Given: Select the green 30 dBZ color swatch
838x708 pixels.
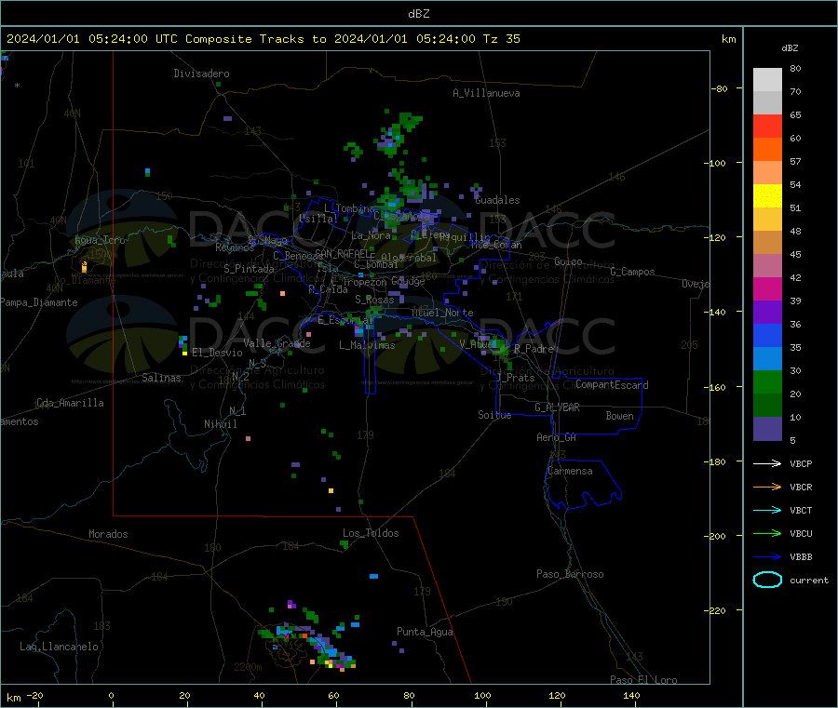Looking at the screenshot, I should pyautogui.click(x=767, y=381).
